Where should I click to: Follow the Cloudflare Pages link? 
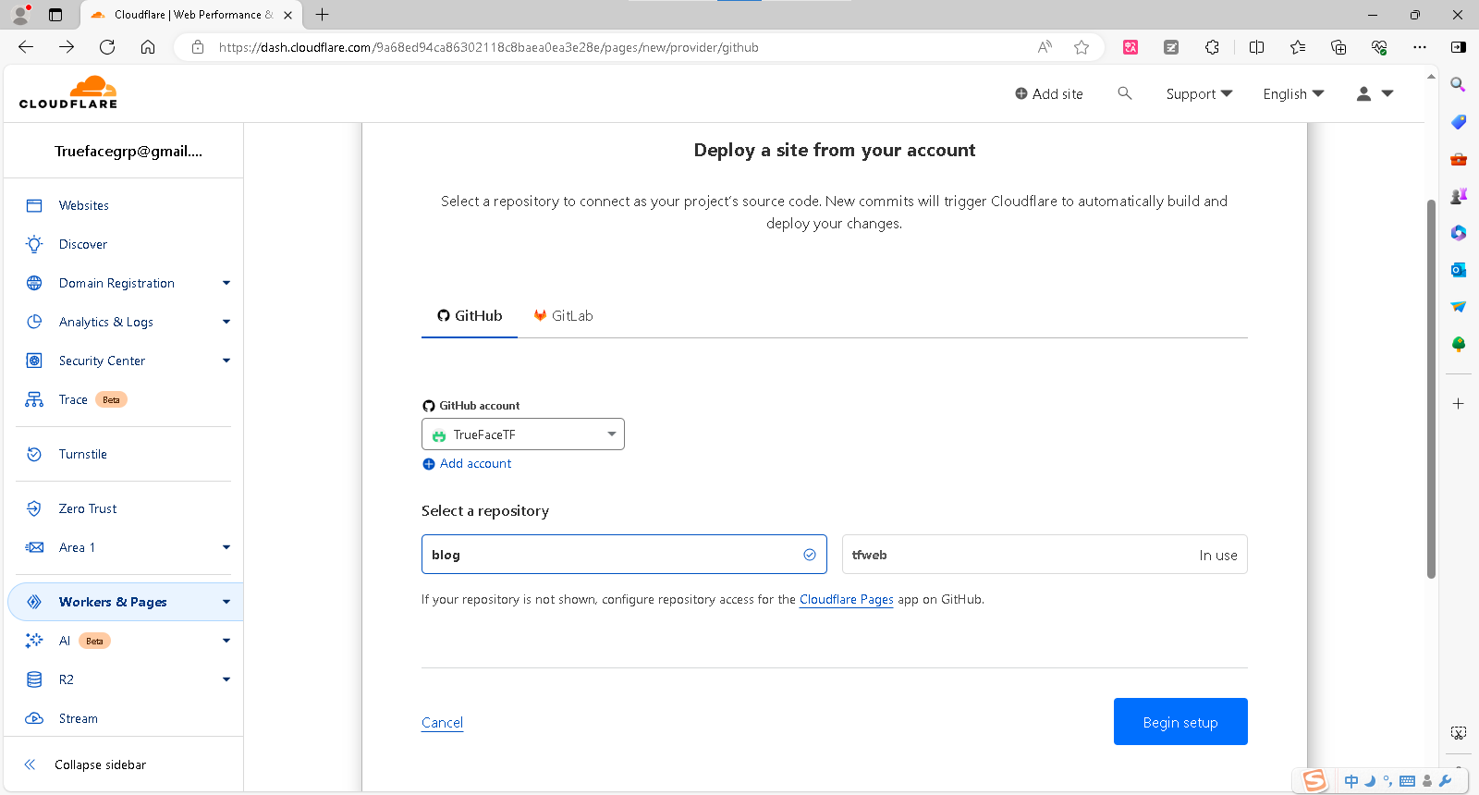(846, 599)
